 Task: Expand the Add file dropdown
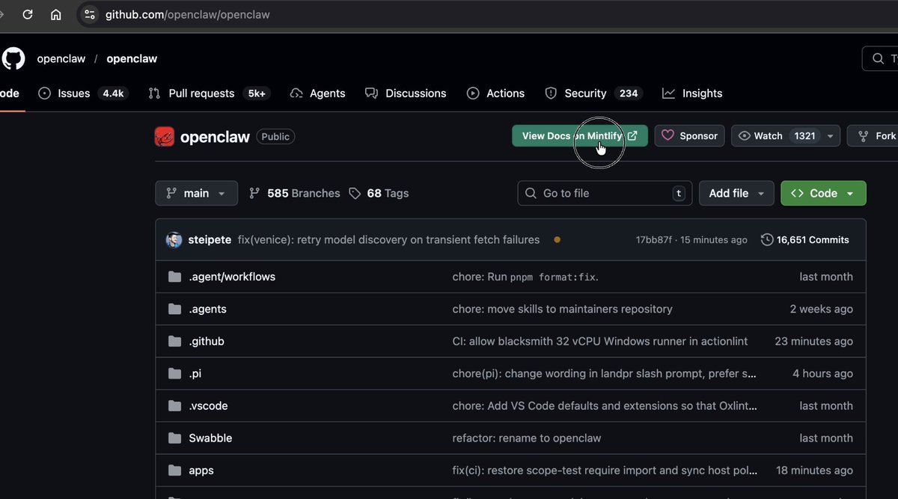point(736,193)
